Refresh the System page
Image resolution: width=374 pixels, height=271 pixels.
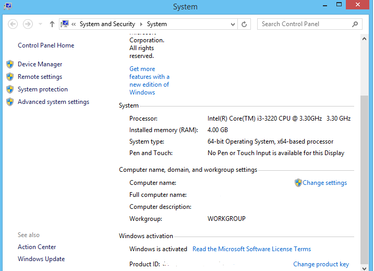(244, 24)
